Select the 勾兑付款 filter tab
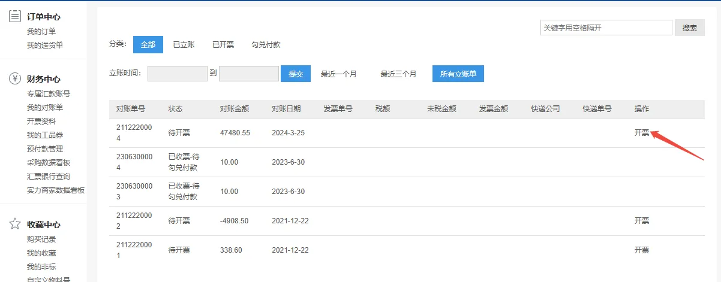Screen dimensions: 721x282 click(x=266, y=44)
